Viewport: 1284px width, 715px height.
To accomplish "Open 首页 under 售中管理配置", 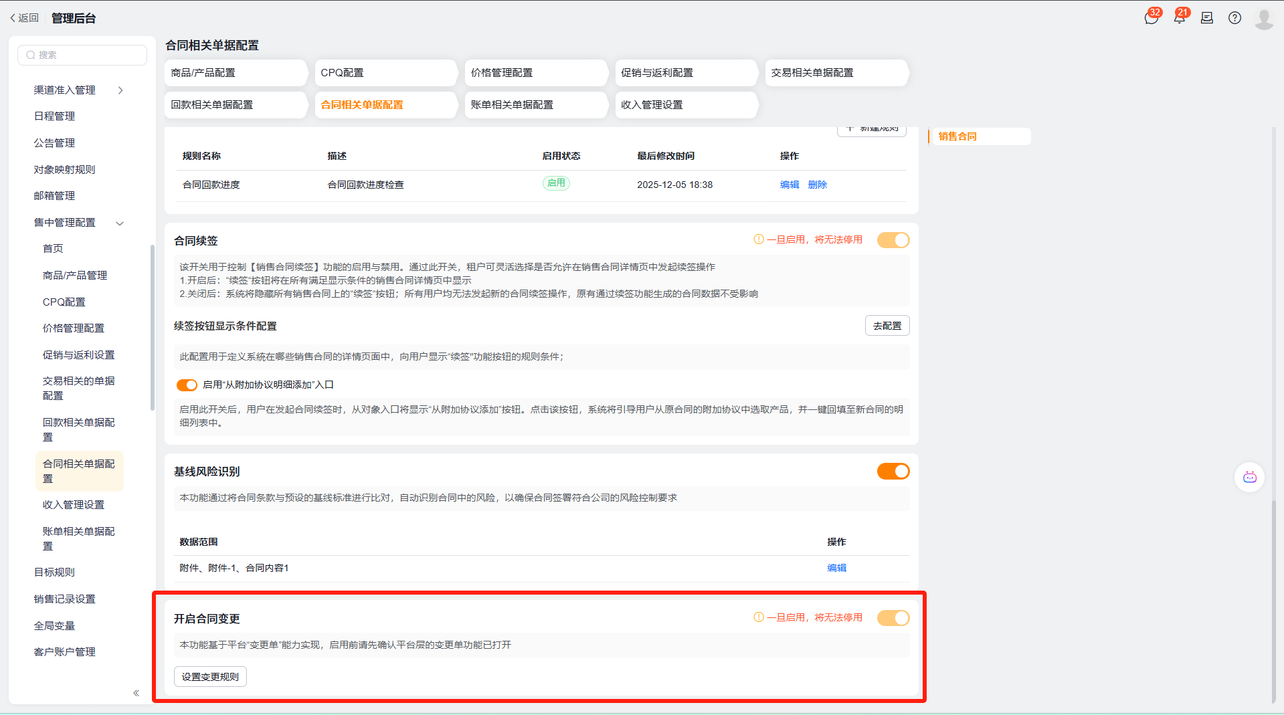I will (53, 249).
